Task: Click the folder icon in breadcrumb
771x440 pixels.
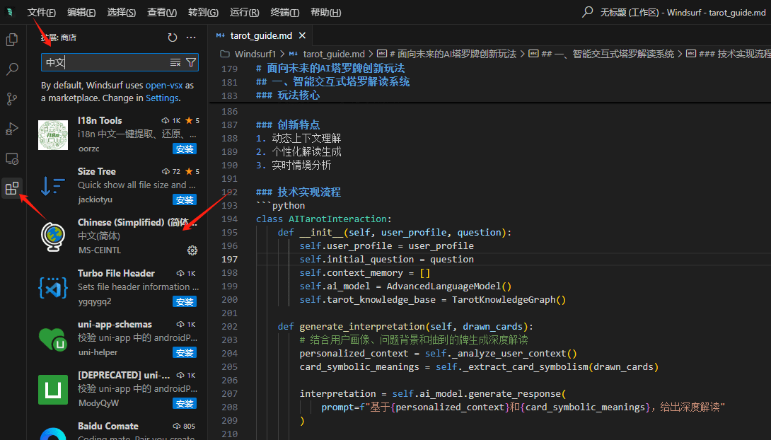Action: click(x=225, y=54)
